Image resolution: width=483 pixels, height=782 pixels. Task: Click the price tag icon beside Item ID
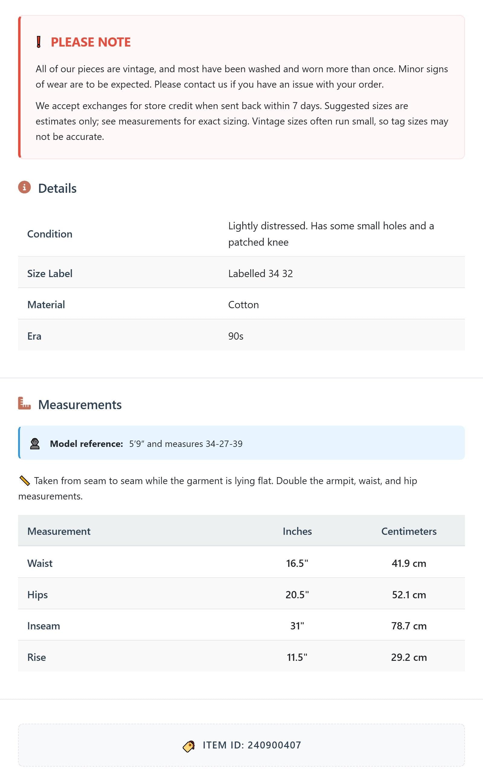tap(189, 746)
